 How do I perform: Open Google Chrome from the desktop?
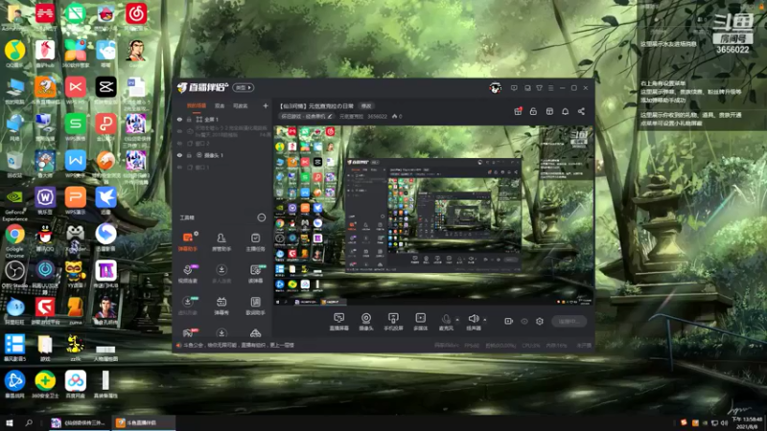coord(14,239)
